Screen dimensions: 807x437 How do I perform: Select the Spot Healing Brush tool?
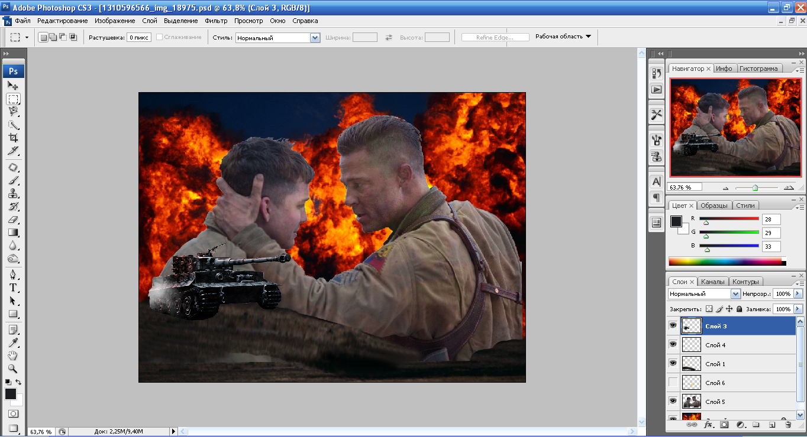[x=13, y=168]
